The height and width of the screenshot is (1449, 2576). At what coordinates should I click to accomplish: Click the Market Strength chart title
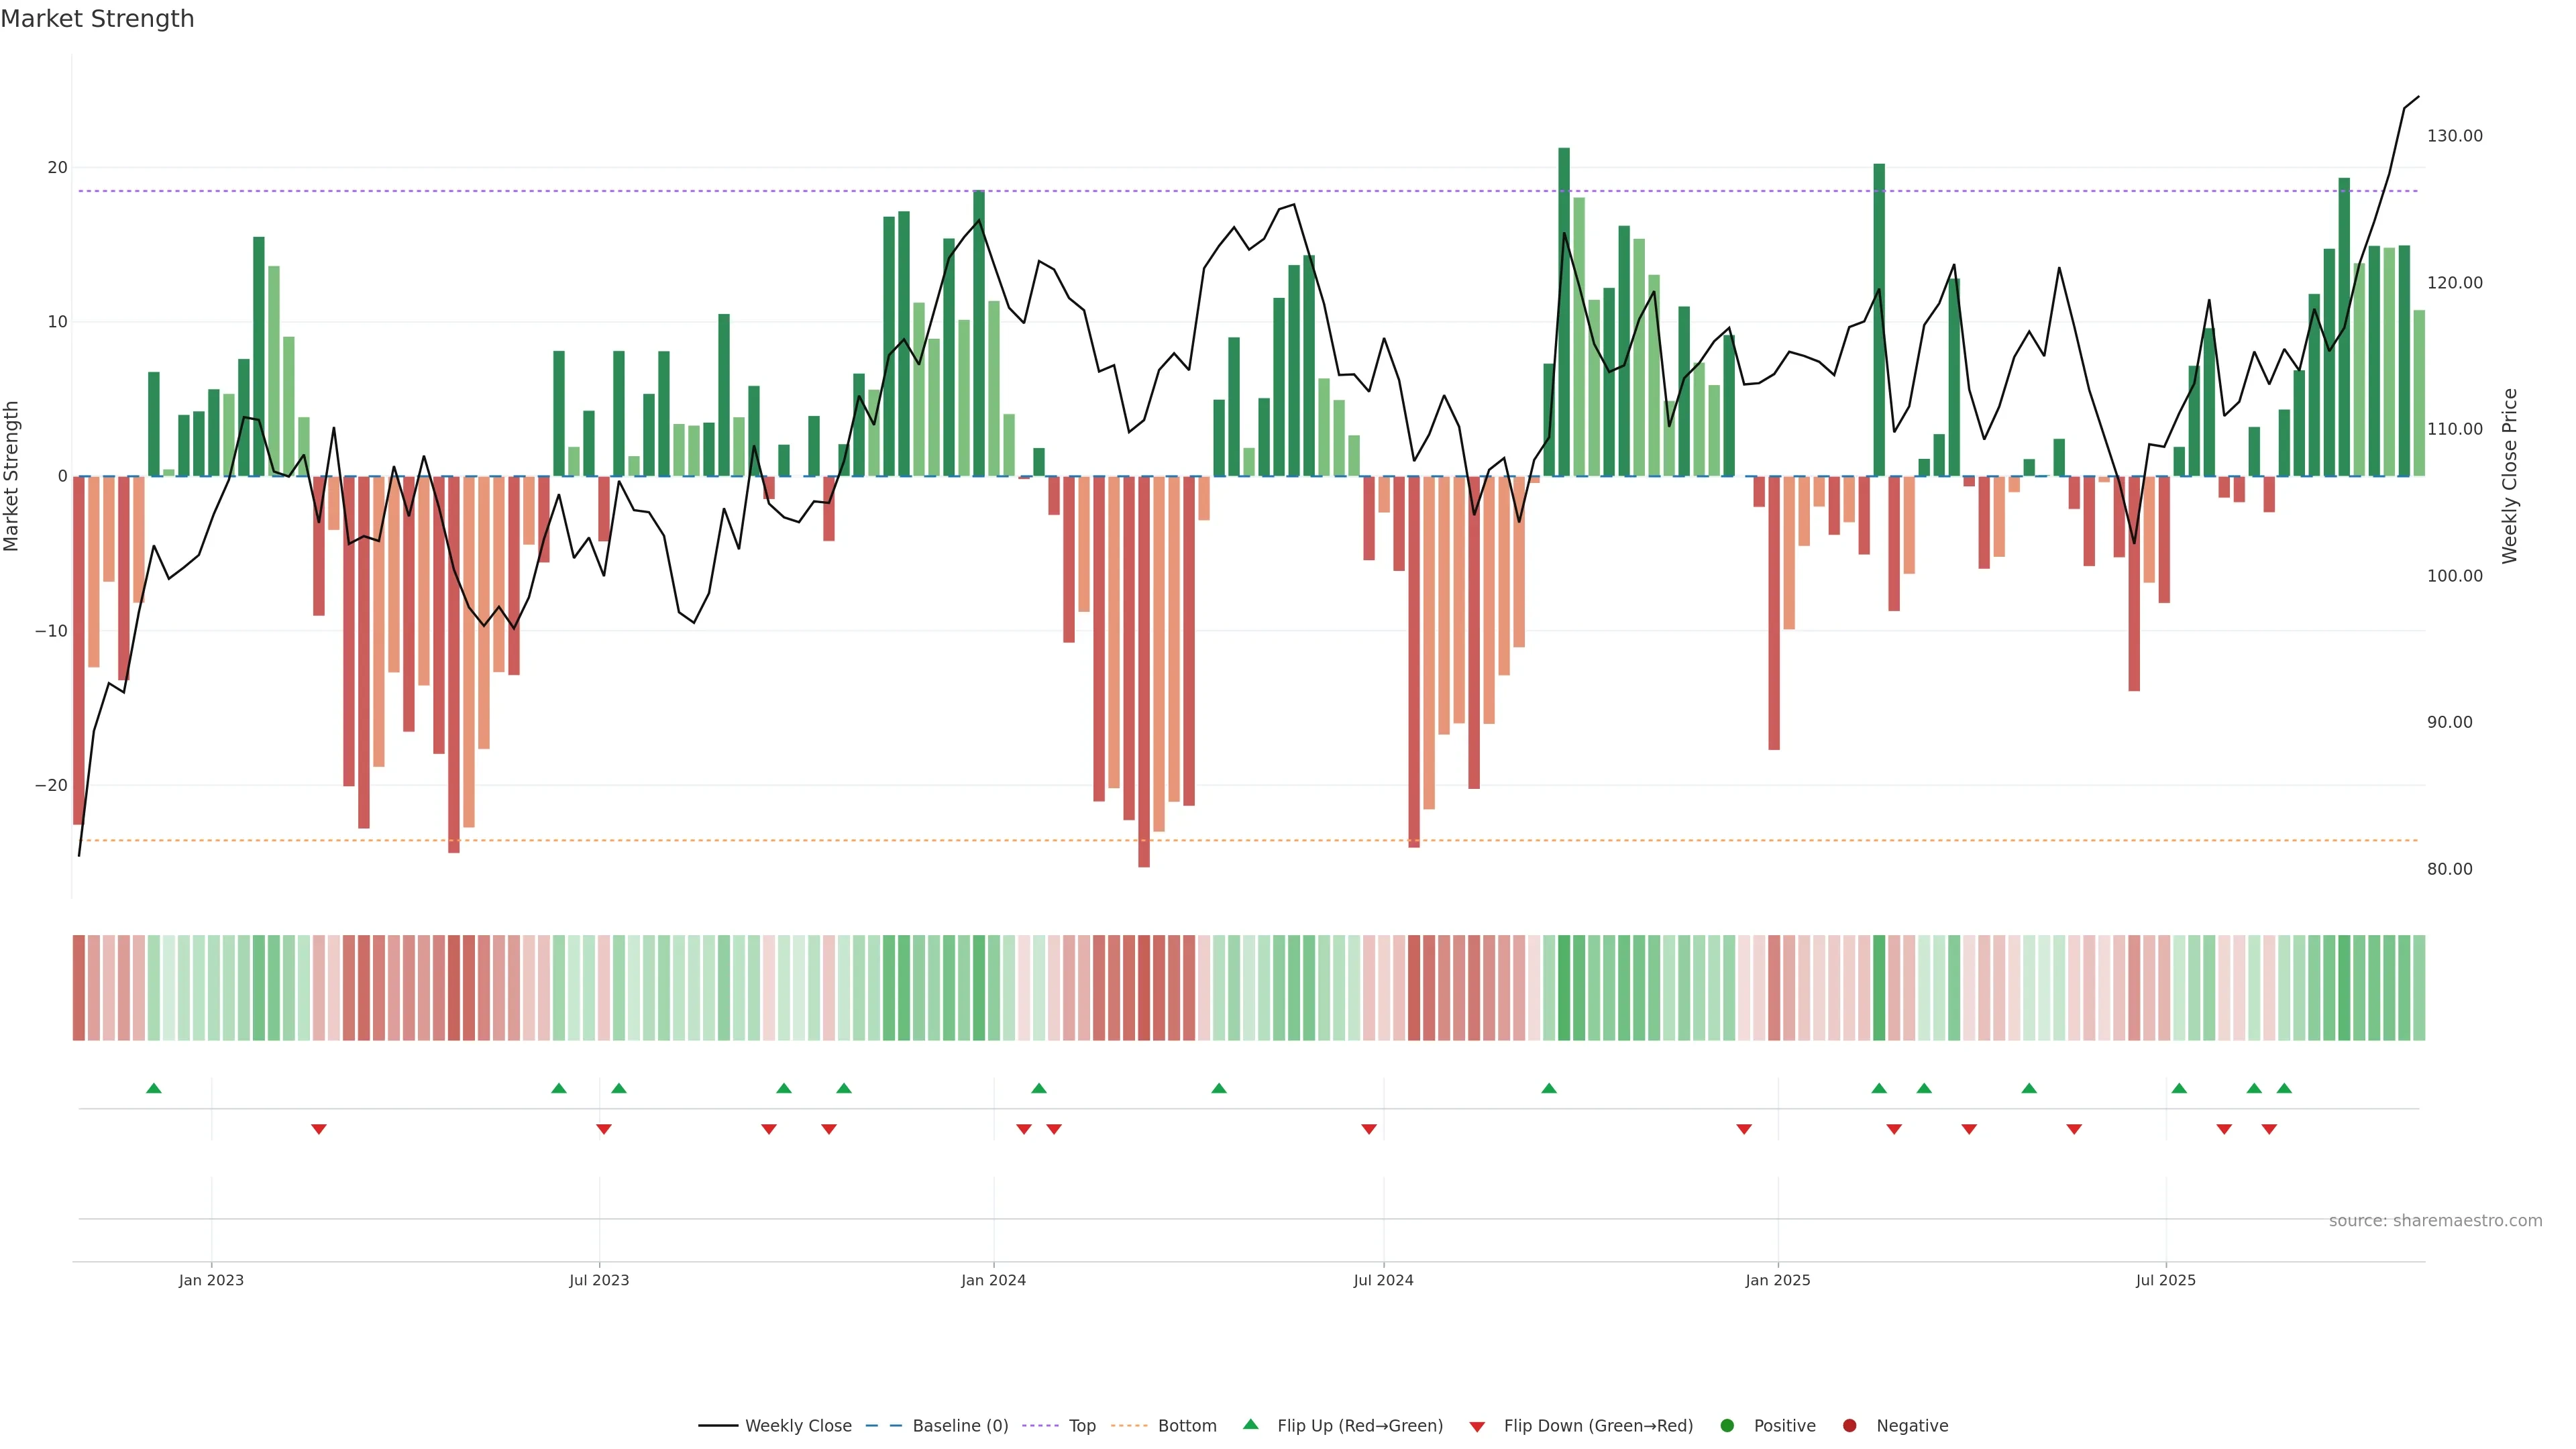[x=97, y=19]
